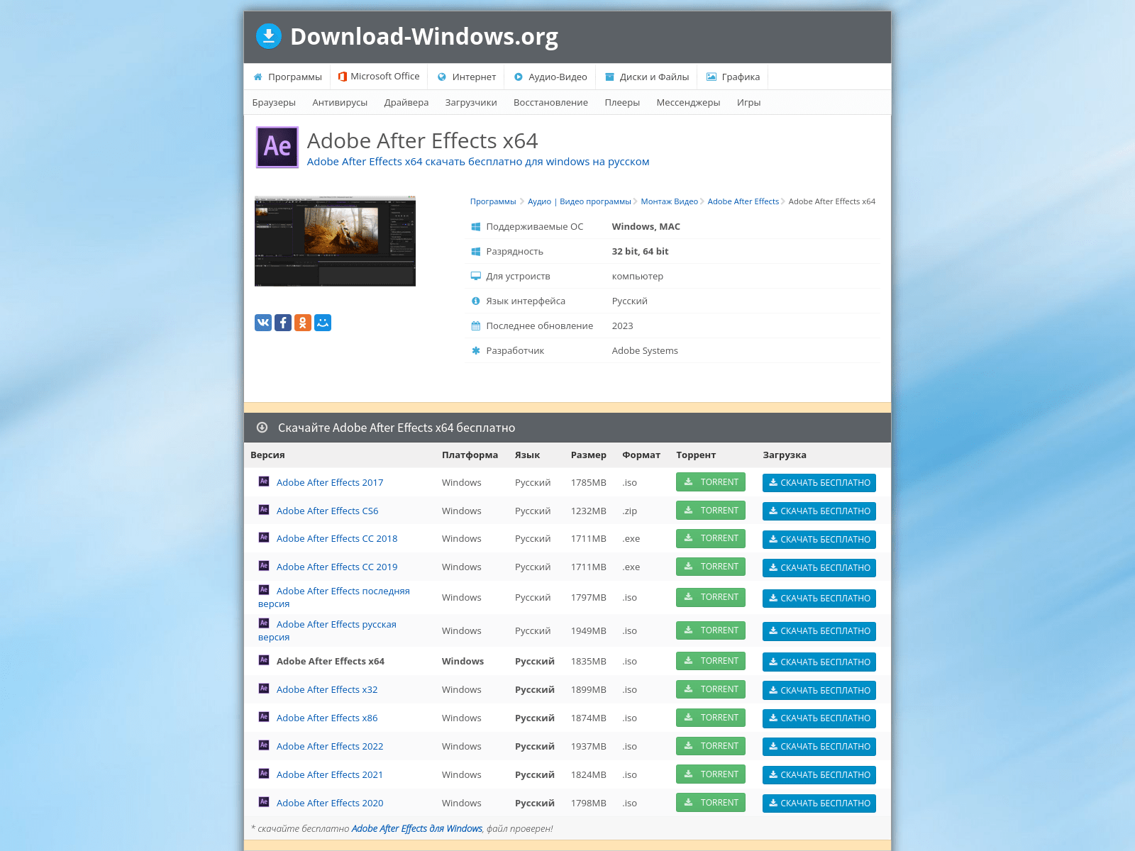Open the After Effects screenshot thumbnail
1135x851 pixels.
click(x=335, y=241)
